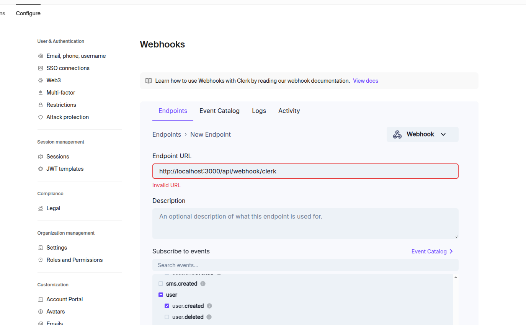
Task: Click the Web3 diamond icon
Action: pos(41,80)
